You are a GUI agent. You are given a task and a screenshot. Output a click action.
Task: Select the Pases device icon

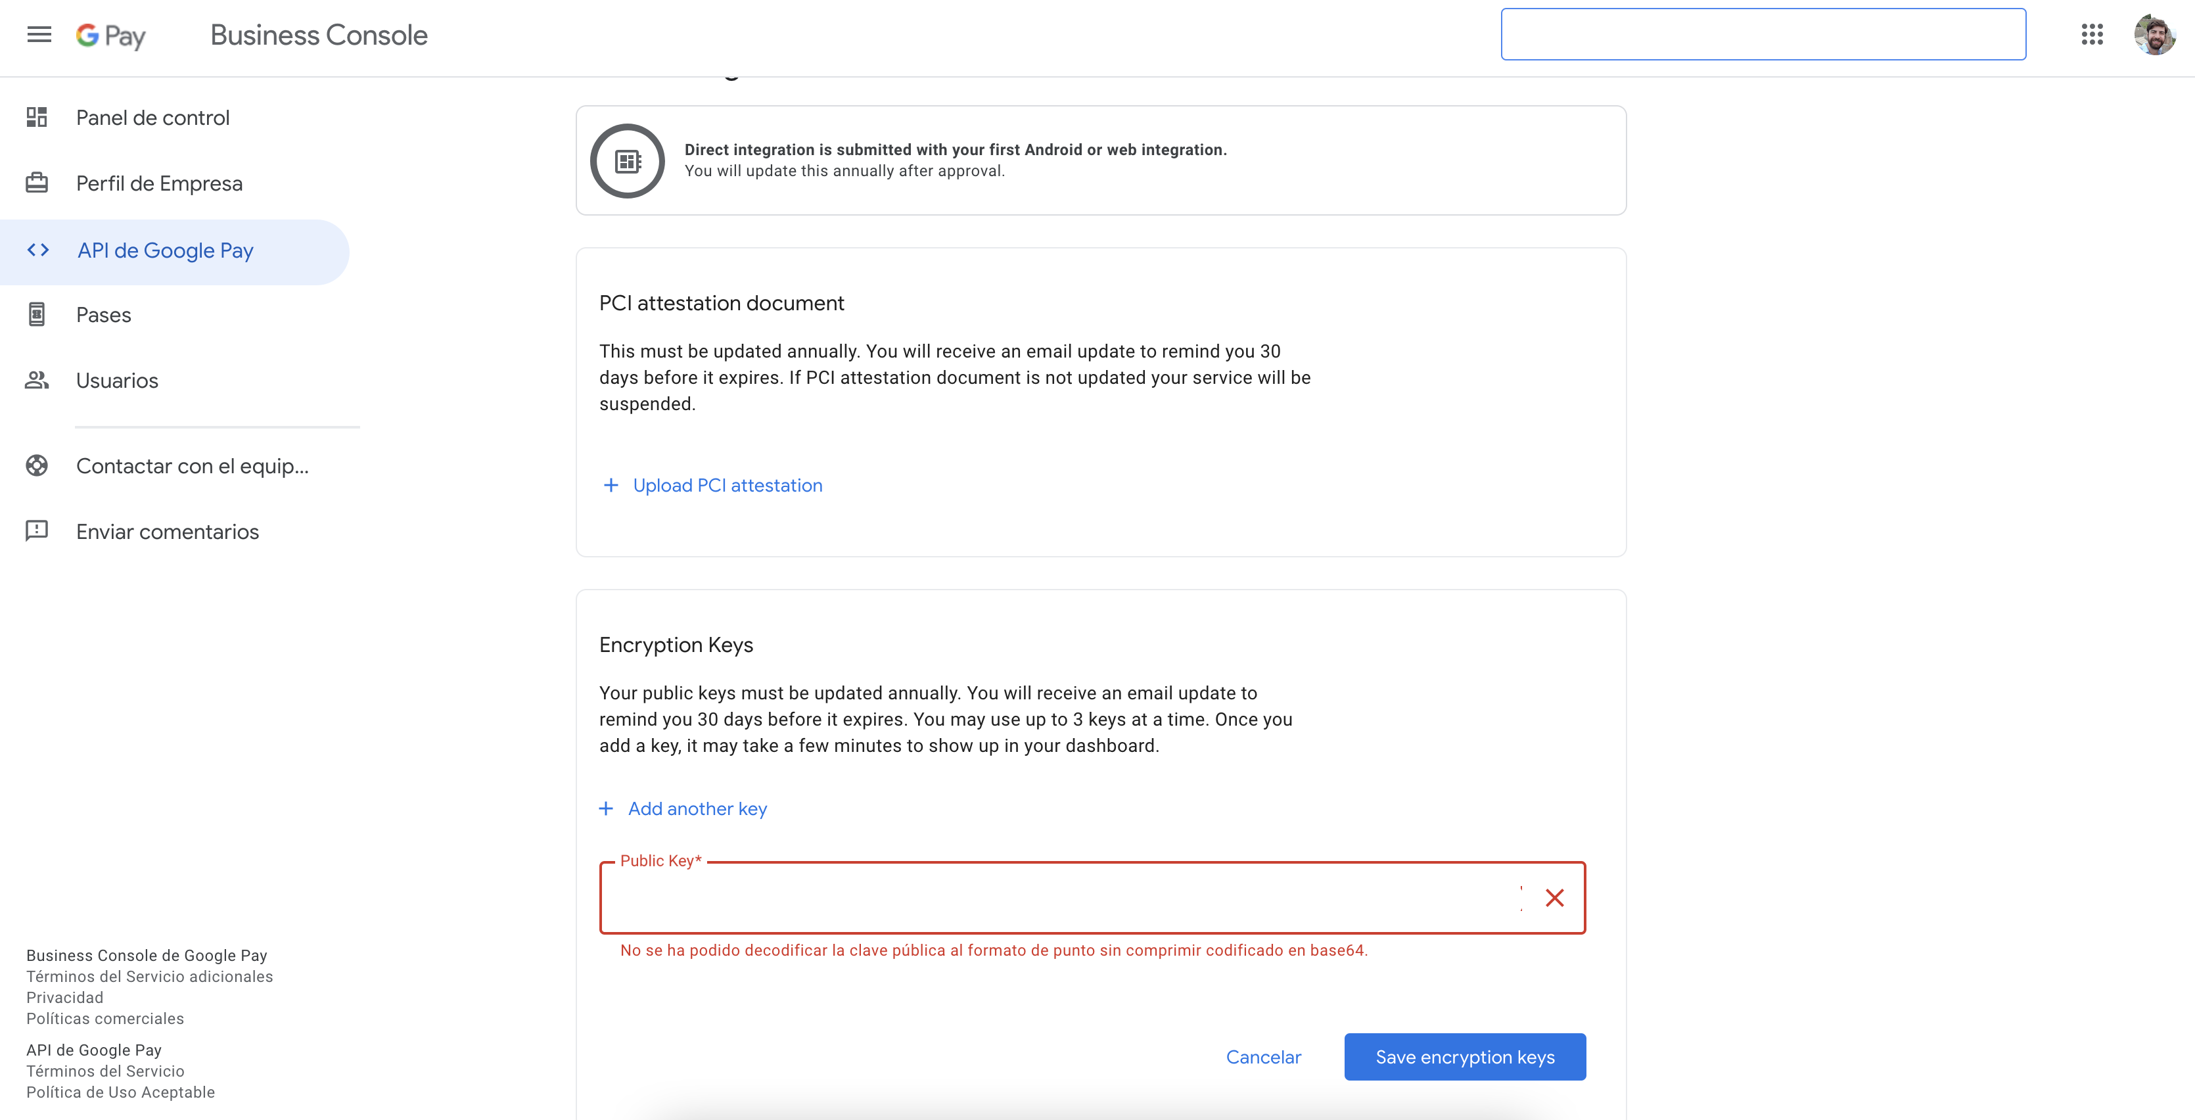pos(37,314)
